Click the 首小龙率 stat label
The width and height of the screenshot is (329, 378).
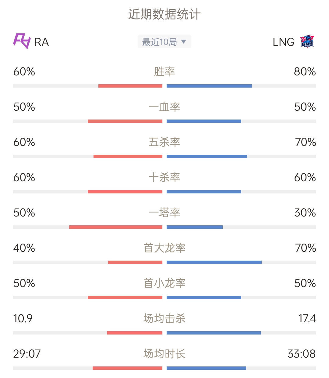(x=164, y=283)
